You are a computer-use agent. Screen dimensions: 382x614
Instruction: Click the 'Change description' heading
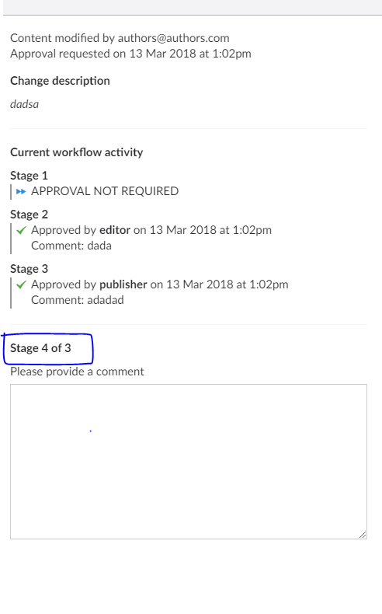coord(61,81)
